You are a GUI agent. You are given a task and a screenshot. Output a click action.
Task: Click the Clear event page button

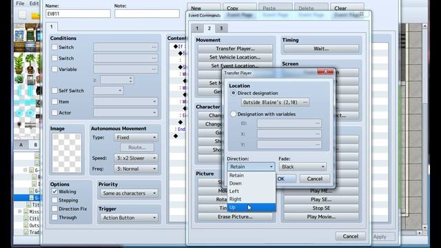(x=347, y=8)
